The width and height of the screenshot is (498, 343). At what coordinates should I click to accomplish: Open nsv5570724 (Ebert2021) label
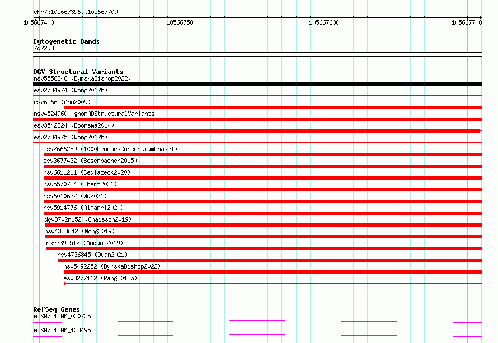click(x=80, y=184)
